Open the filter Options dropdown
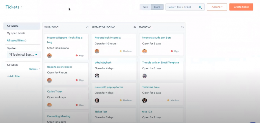 35,69
